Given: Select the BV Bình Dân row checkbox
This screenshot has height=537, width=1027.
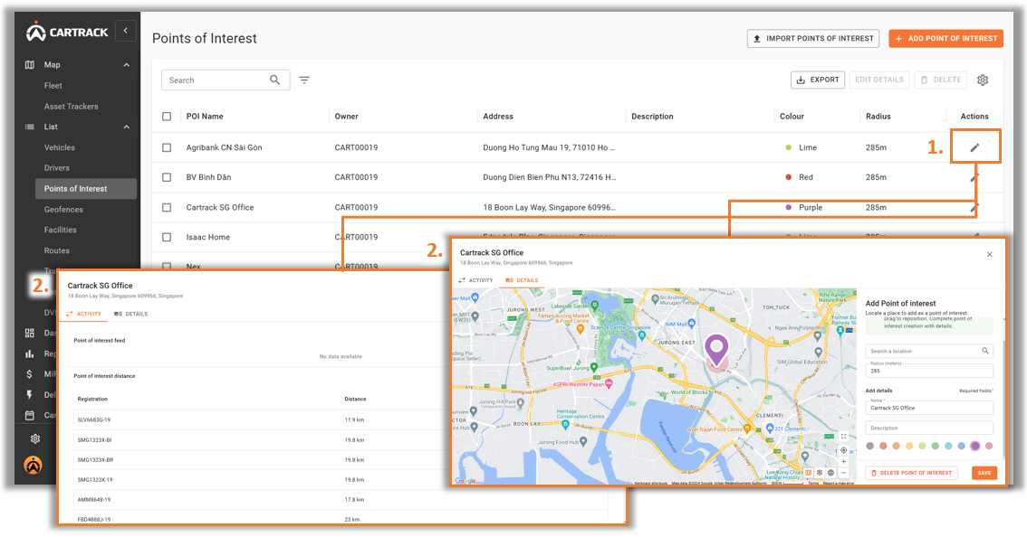Looking at the screenshot, I should click(x=167, y=177).
